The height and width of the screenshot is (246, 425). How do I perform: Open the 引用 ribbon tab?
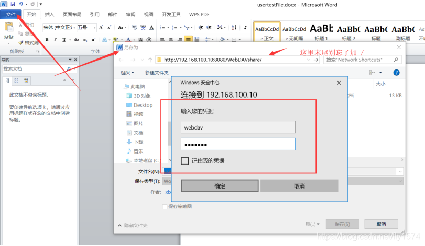coord(95,14)
